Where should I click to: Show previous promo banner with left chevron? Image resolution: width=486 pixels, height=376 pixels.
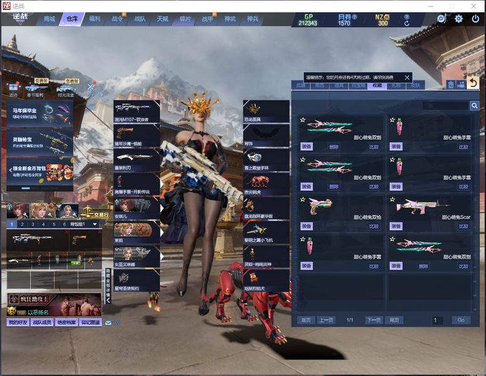11,170
